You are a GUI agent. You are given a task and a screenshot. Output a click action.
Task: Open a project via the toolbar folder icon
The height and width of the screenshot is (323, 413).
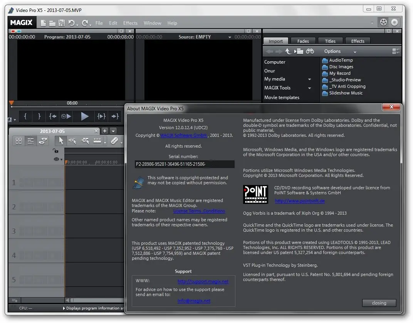click(52, 24)
